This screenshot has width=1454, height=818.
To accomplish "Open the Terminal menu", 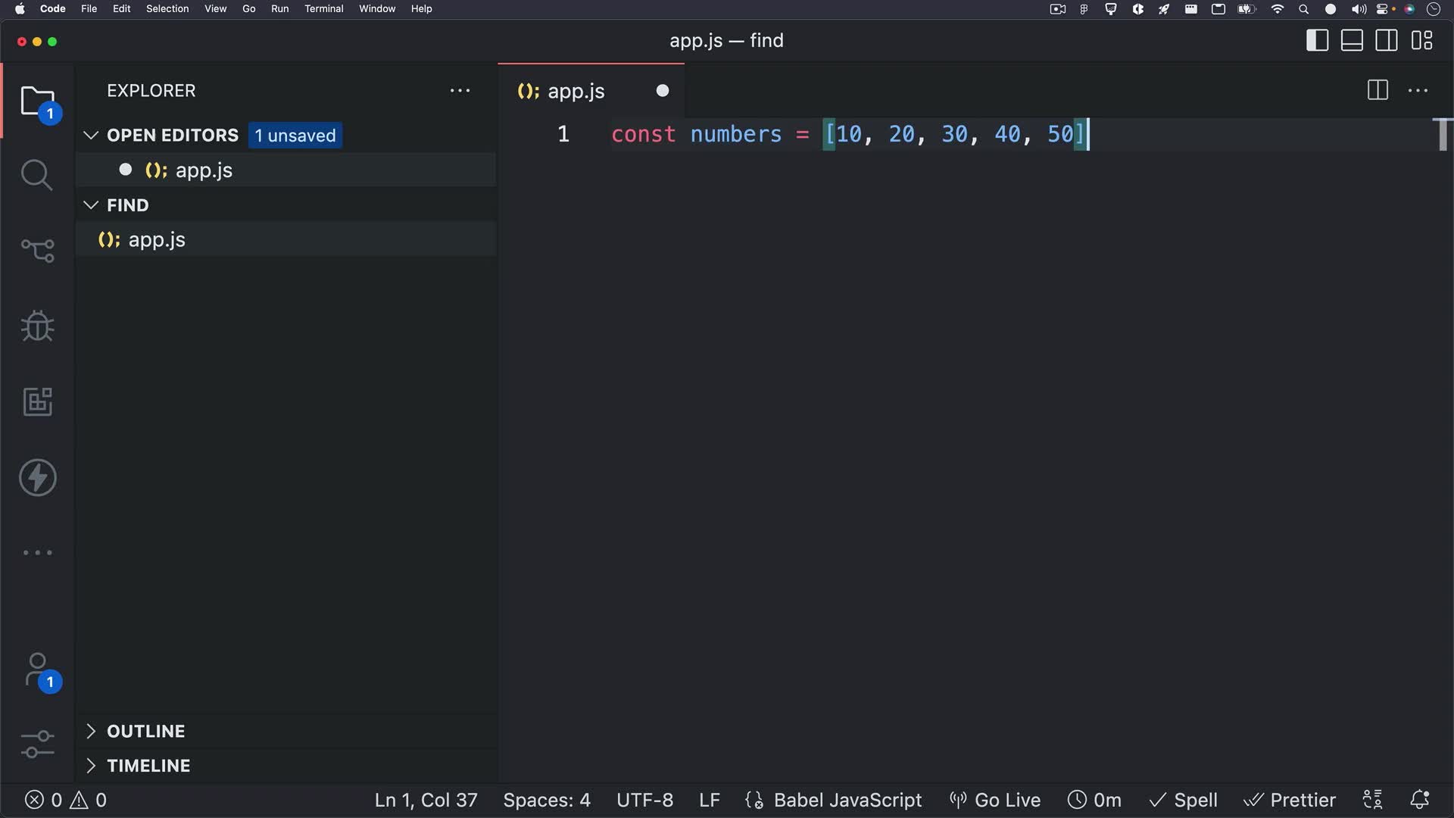I will pos(324,8).
